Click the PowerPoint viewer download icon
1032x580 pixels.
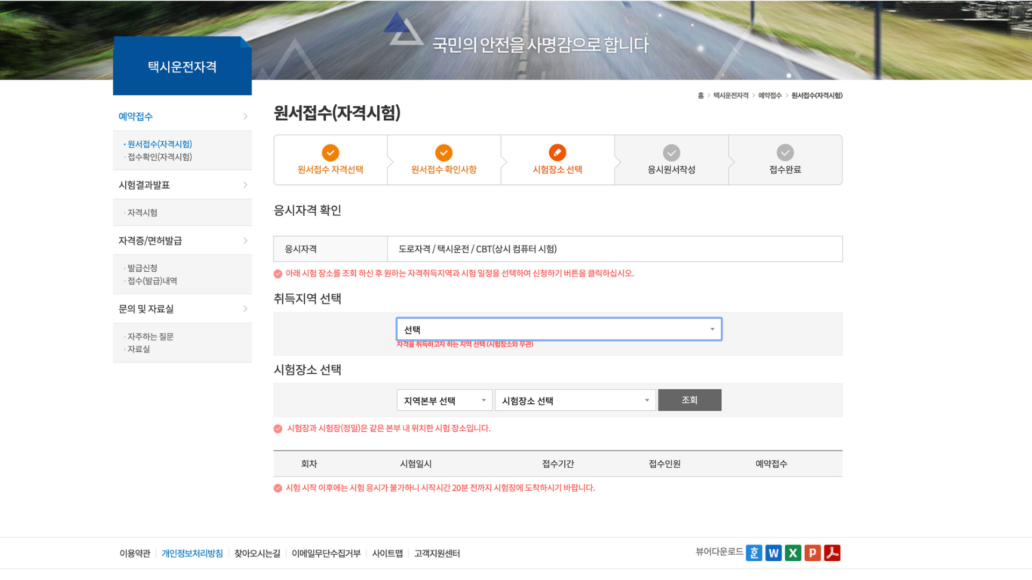point(813,552)
